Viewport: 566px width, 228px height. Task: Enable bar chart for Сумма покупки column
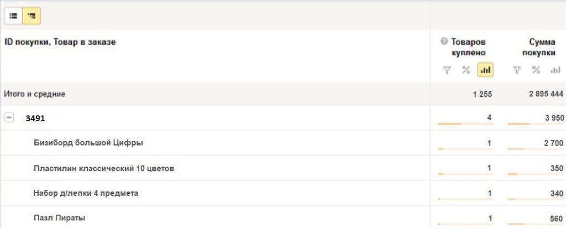point(555,70)
